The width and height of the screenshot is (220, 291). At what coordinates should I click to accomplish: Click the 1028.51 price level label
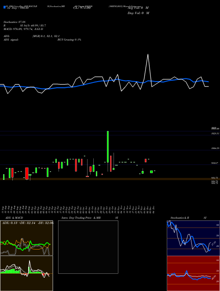point(216,133)
